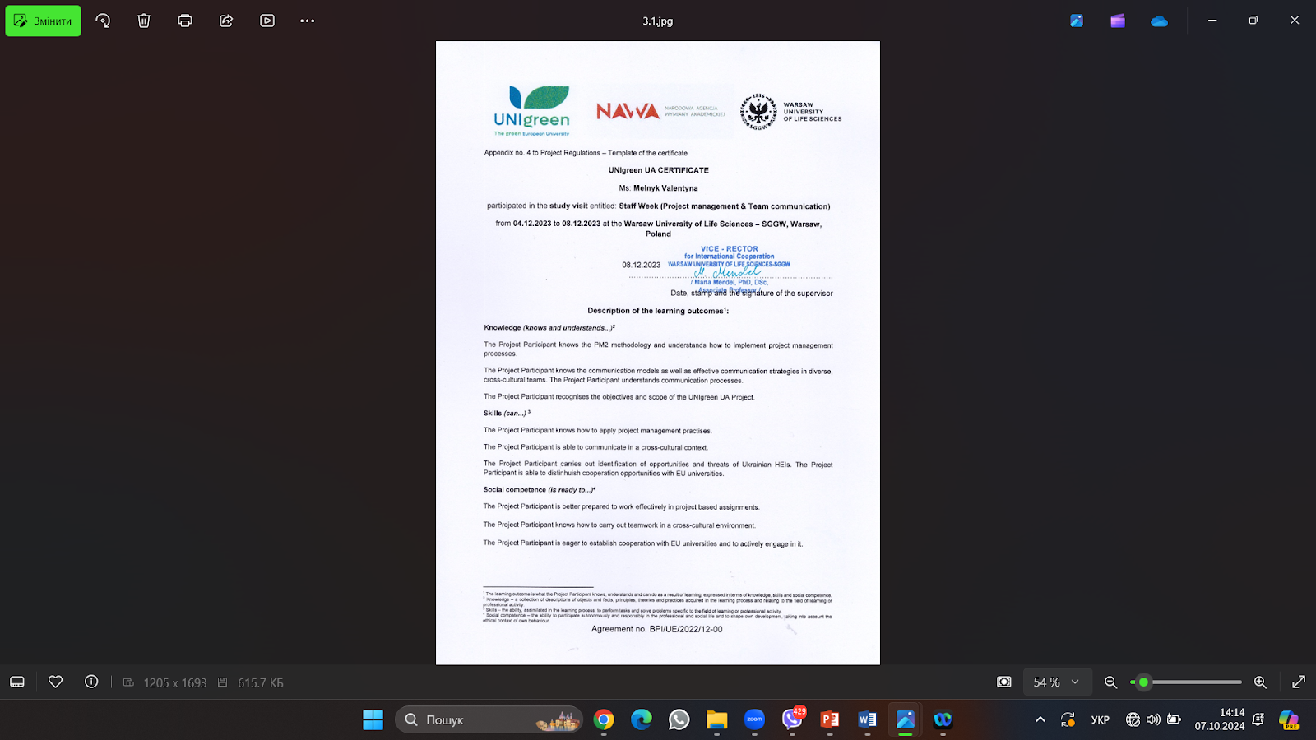Click the fit-to-window zoom icon
This screenshot has height=740, width=1316.
(1004, 682)
